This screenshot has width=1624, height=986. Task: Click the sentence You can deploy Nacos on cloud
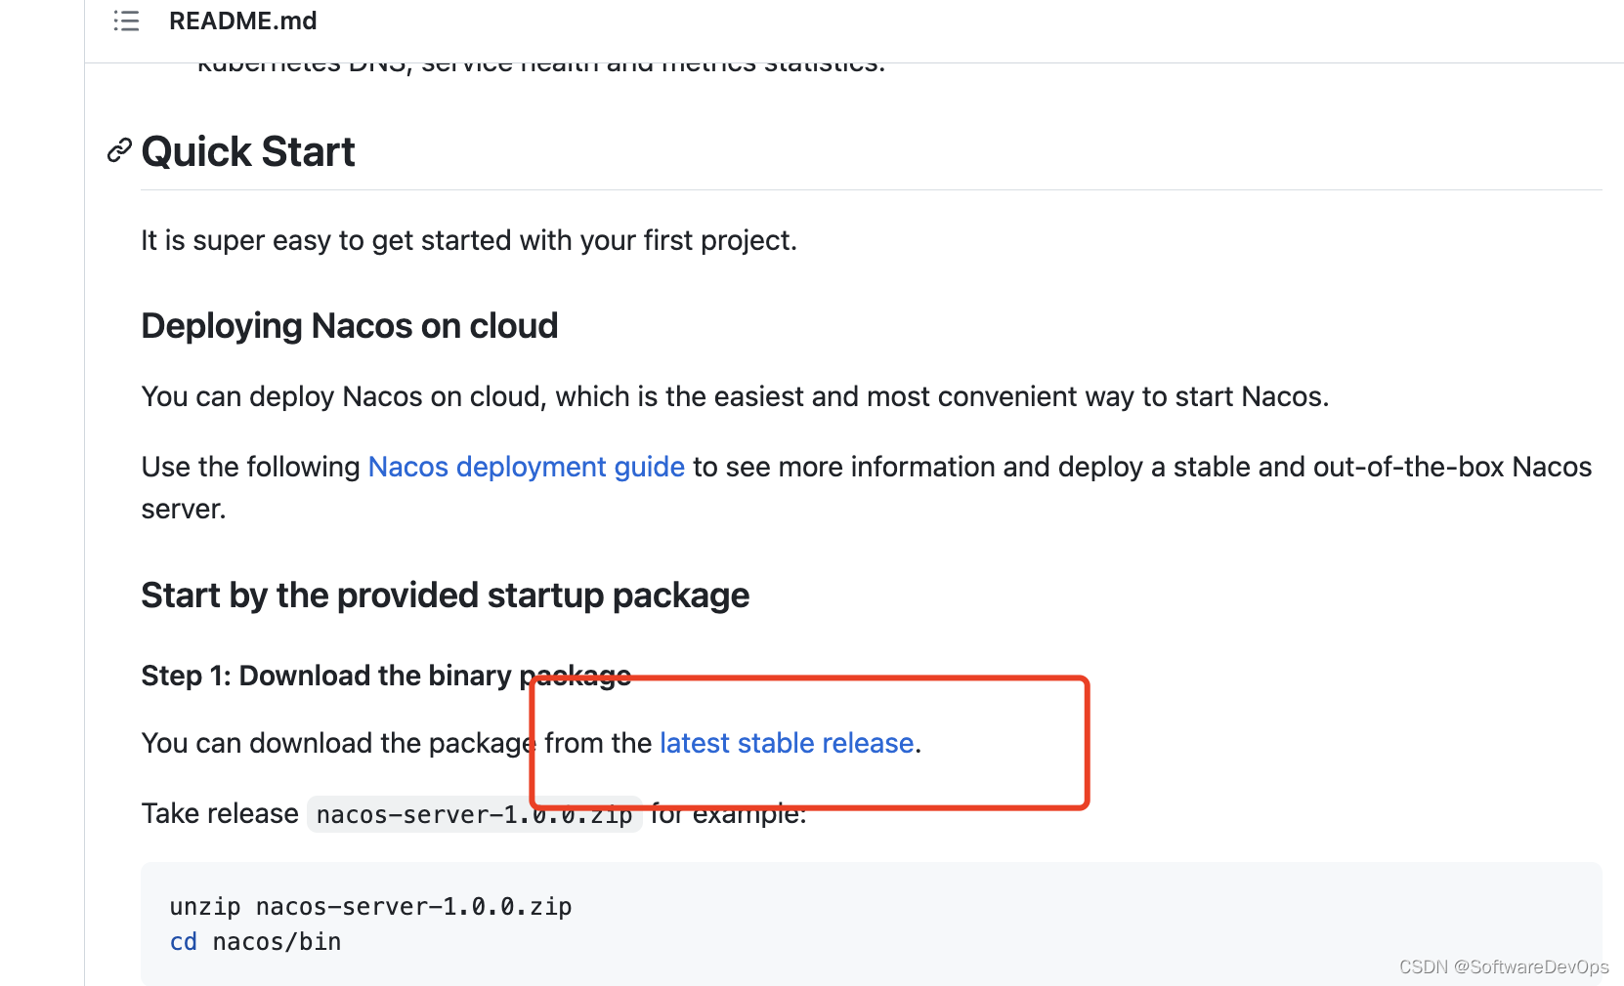click(x=735, y=396)
